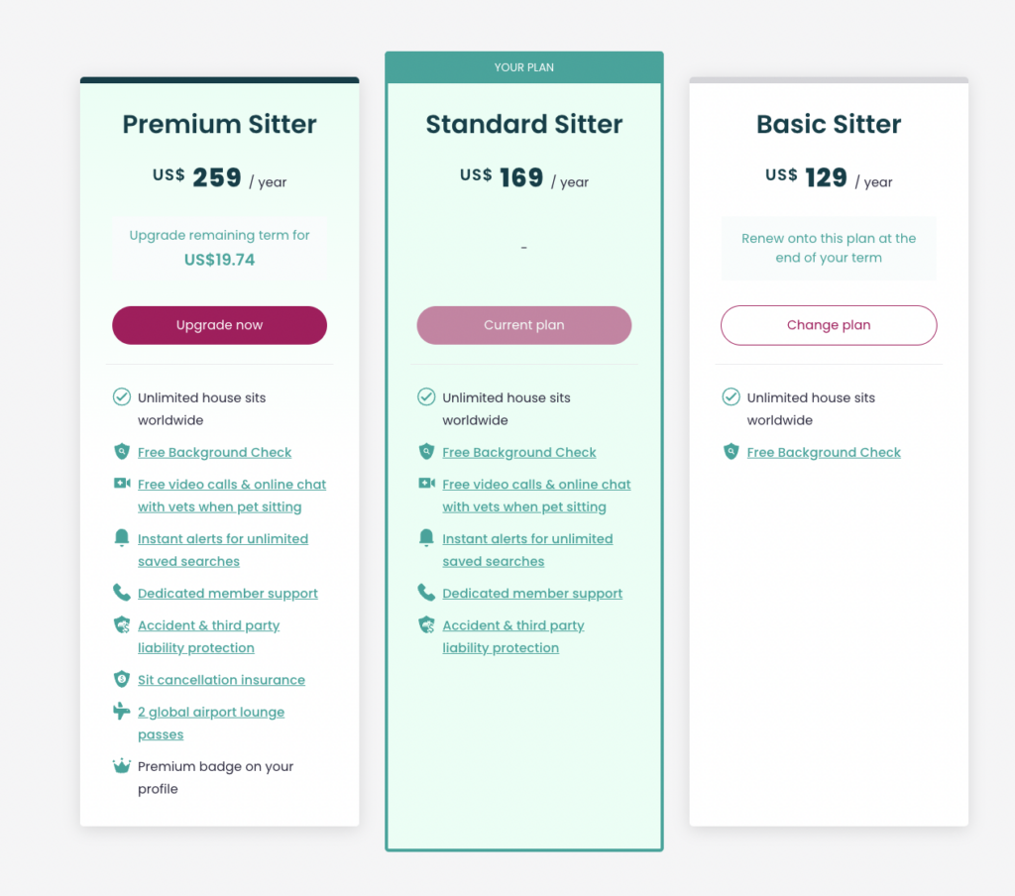
Task: Open Sit cancellation insurance link
Action: (221, 680)
